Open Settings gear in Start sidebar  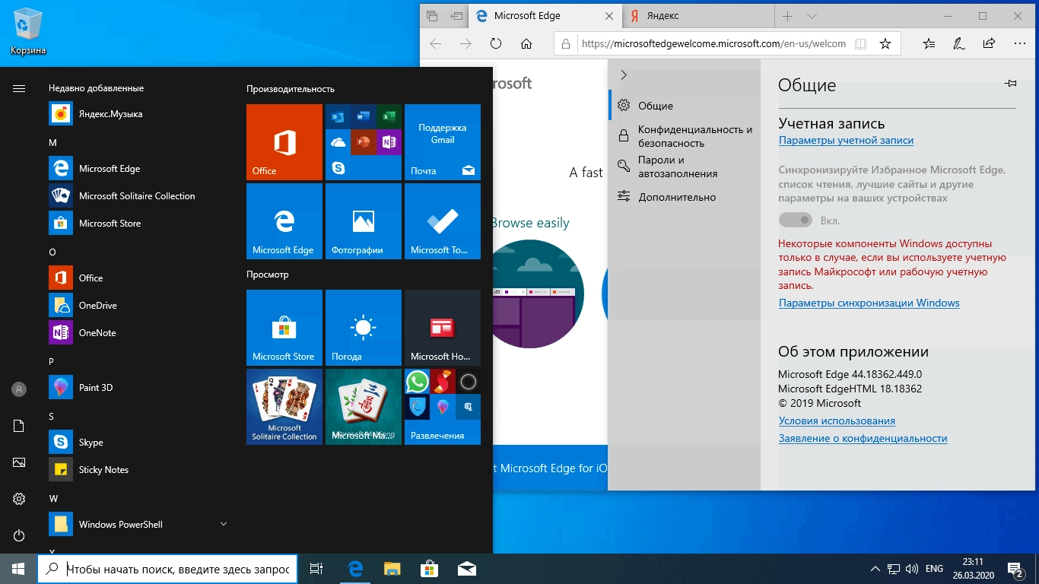[x=19, y=499]
